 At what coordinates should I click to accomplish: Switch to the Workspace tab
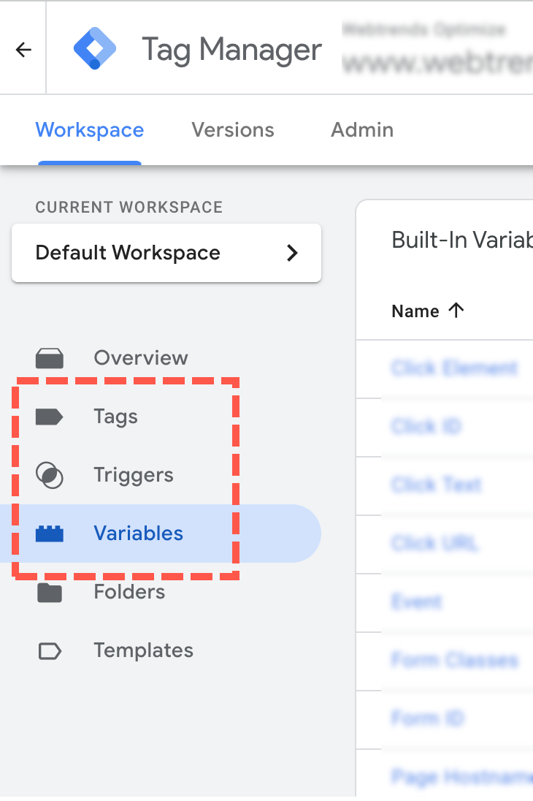90,130
